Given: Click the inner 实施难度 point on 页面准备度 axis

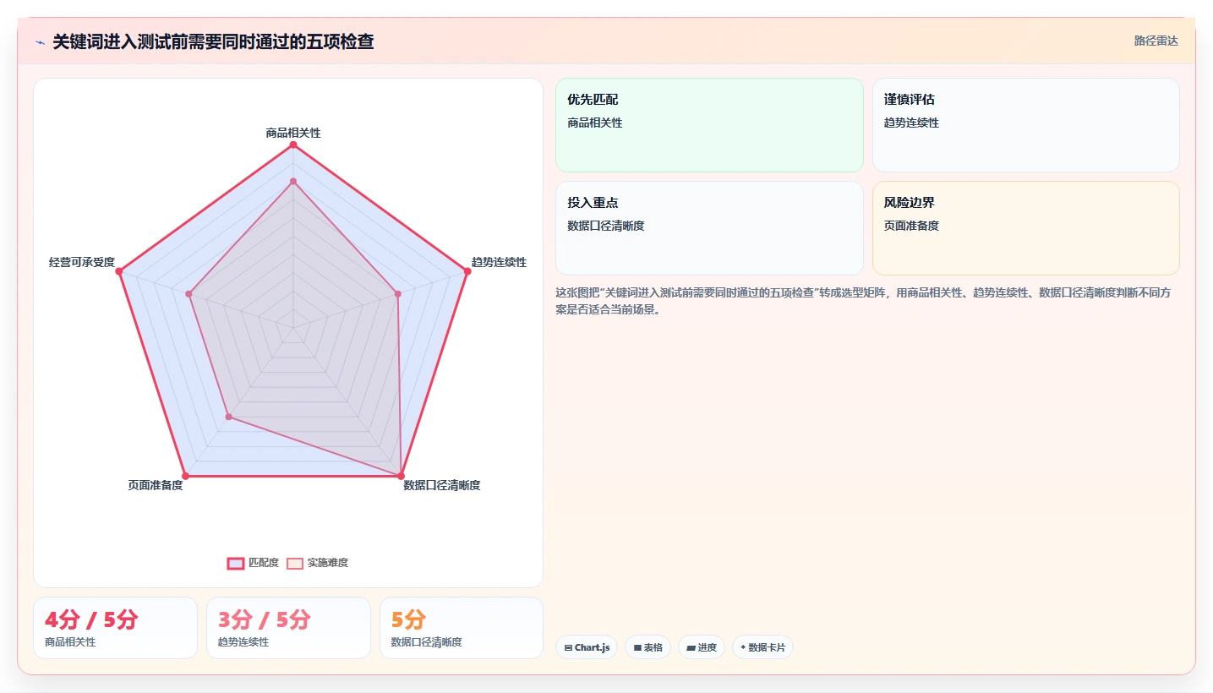Looking at the screenshot, I should [x=228, y=417].
